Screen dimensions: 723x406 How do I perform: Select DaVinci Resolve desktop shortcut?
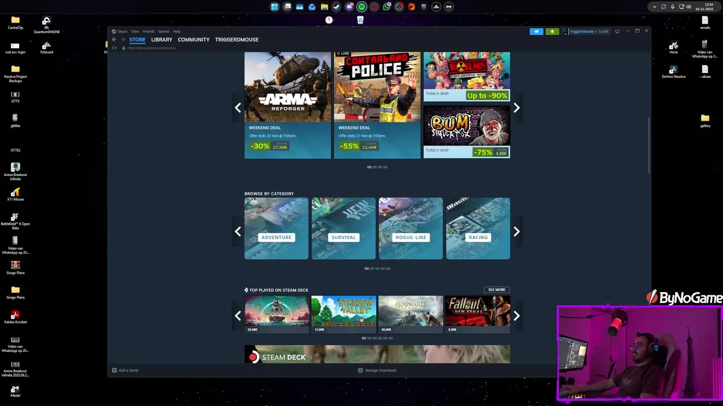tap(673, 72)
